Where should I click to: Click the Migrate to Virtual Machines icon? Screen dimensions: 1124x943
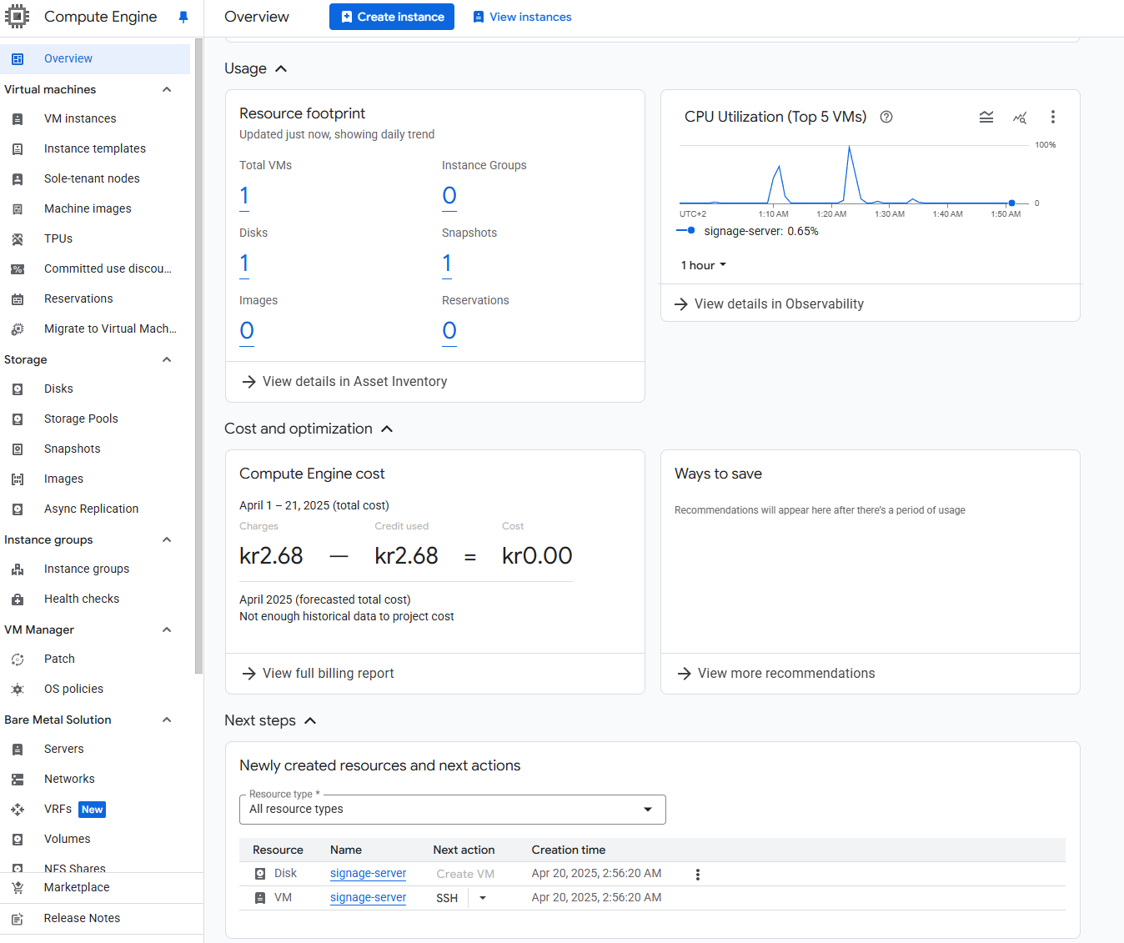pyautogui.click(x=18, y=329)
